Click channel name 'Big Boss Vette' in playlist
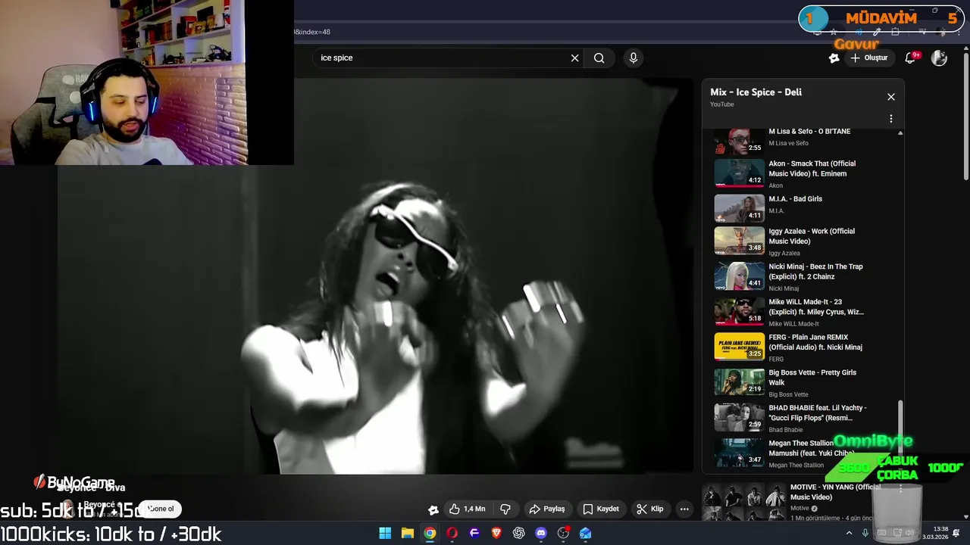The height and width of the screenshot is (545, 970). [788, 394]
